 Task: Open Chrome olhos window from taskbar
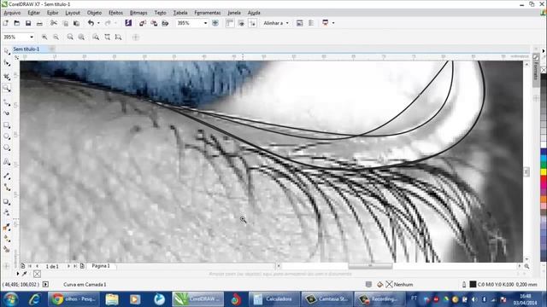(x=74, y=299)
